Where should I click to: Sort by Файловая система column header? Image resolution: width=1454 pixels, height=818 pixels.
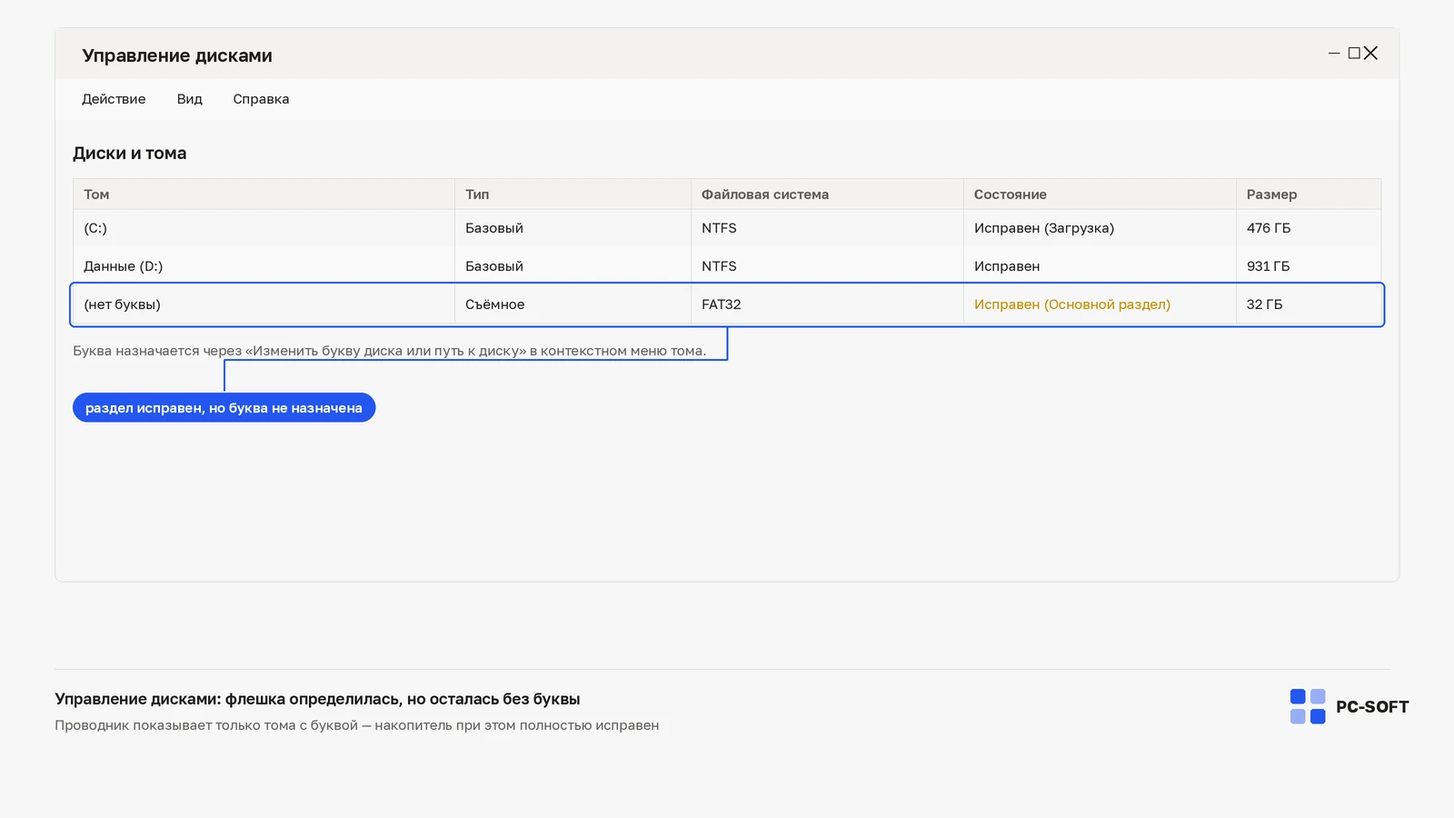827,195
